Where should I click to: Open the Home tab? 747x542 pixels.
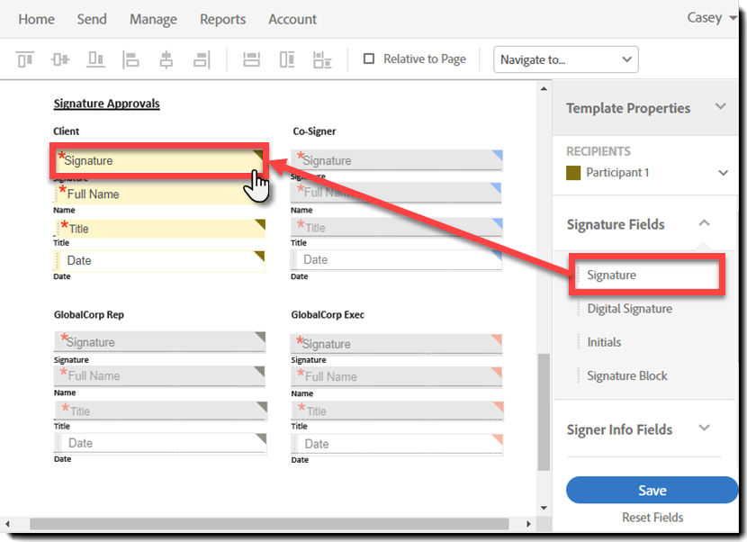click(36, 19)
